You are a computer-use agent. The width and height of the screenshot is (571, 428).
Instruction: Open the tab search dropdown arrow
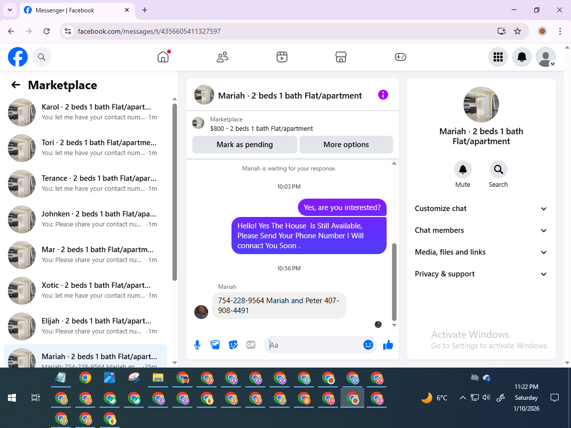pyautogui.click(x=10, y=10)
